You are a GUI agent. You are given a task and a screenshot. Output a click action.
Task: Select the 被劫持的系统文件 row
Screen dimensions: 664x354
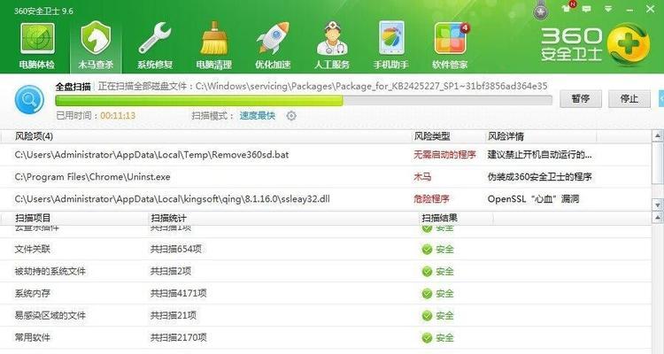tap(325, 271)
